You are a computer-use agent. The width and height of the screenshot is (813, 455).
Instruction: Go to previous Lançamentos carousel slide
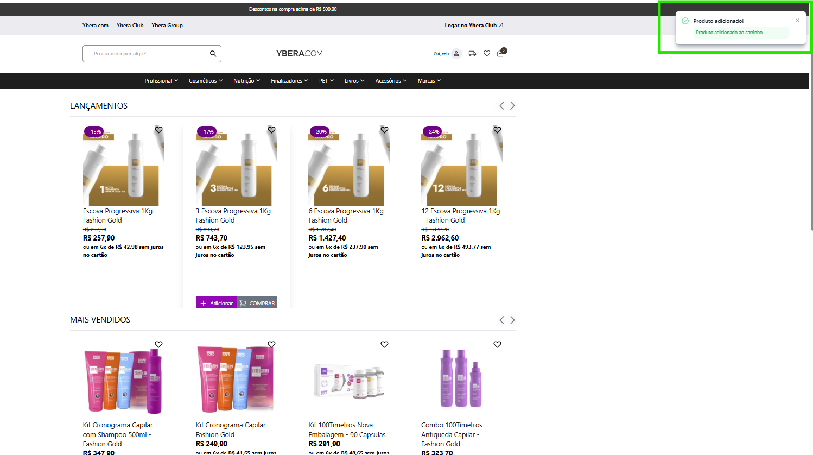click(501, 106)
